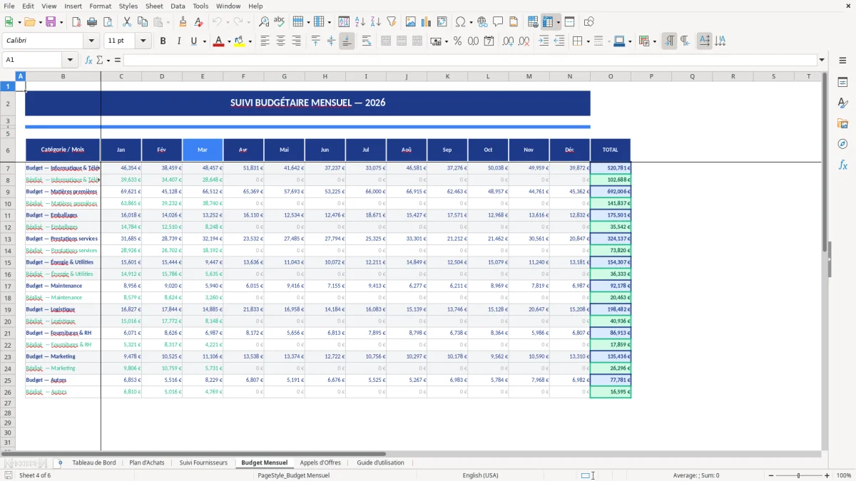Click the Sort Ascending icon
Viewport: 856px width, 481px height.
tap(360, 22)
